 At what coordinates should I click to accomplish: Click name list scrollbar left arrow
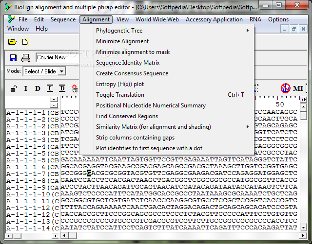coord(9,236)
